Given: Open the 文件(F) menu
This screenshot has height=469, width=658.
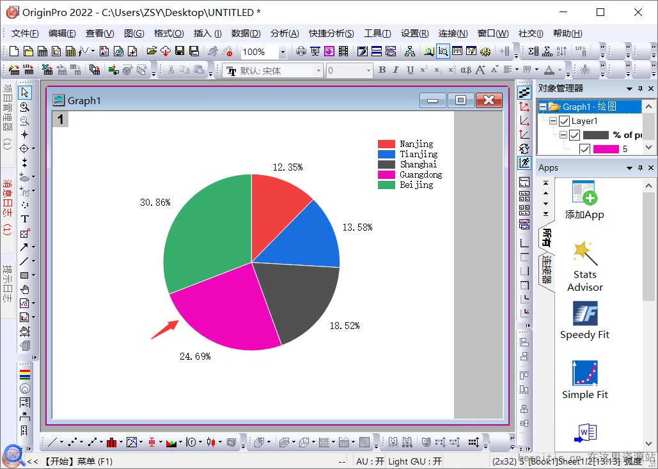Looking at the screenshot, I should coord(25,34).
